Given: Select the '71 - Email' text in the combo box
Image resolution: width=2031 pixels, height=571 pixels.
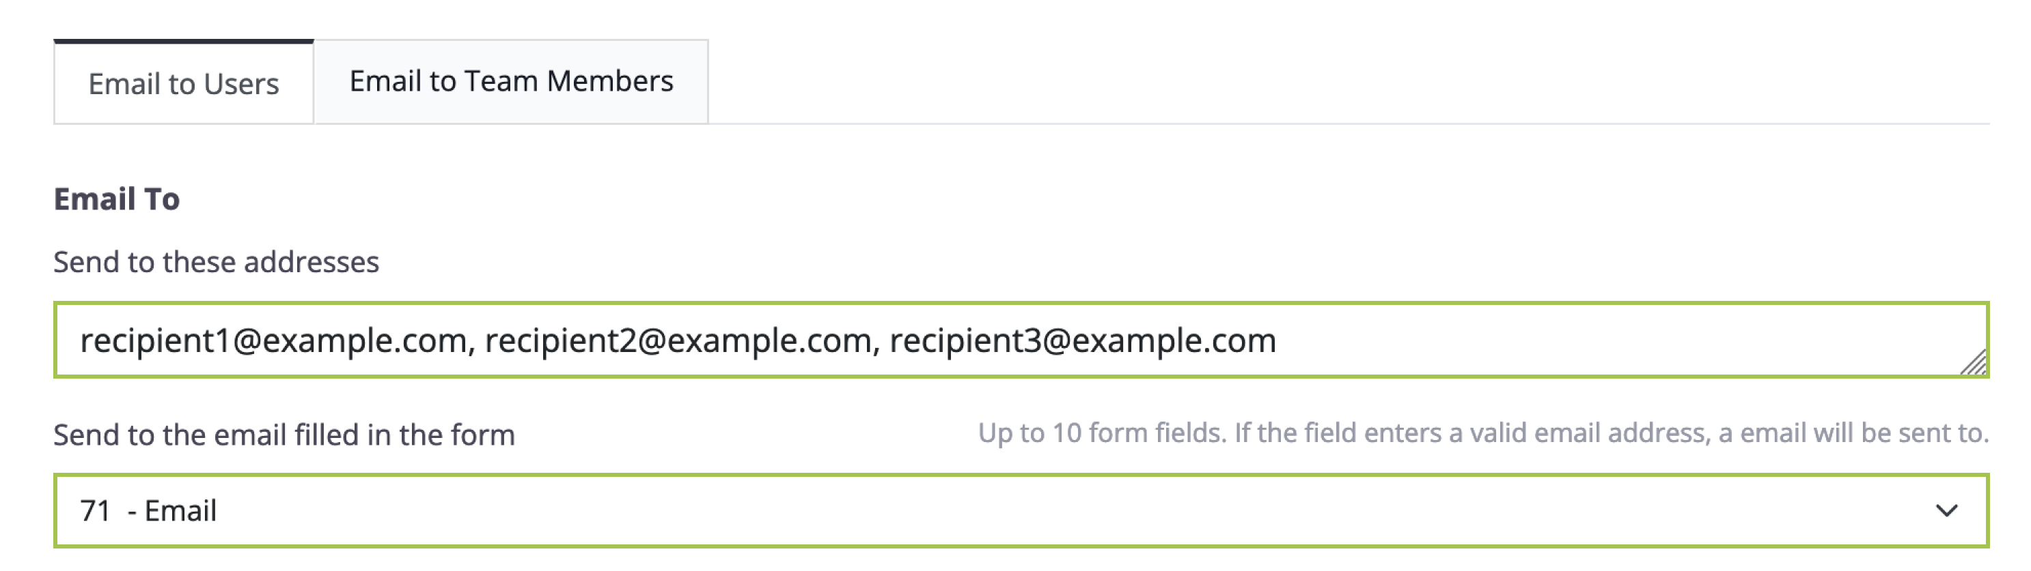Looking at the screenshot, I should click(148, 511).
